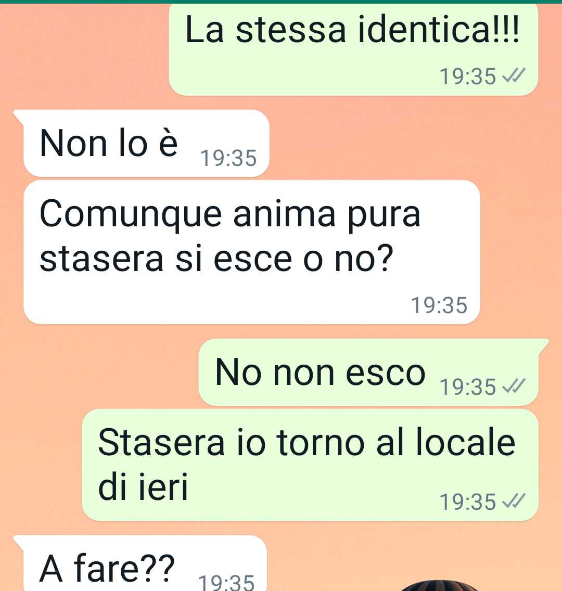Click the 19:35 timestamp on "Non lo è"

228,158
